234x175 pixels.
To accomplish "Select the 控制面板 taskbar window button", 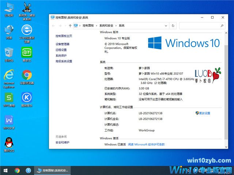I will 52,170.
